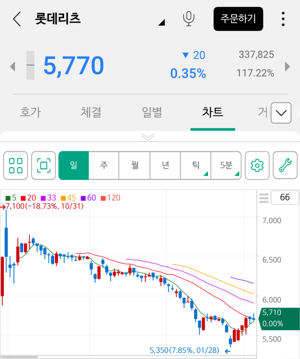300x359 pixels.
Task: Tap the 6,500 price axis label
Action: [x=271, y=260]
